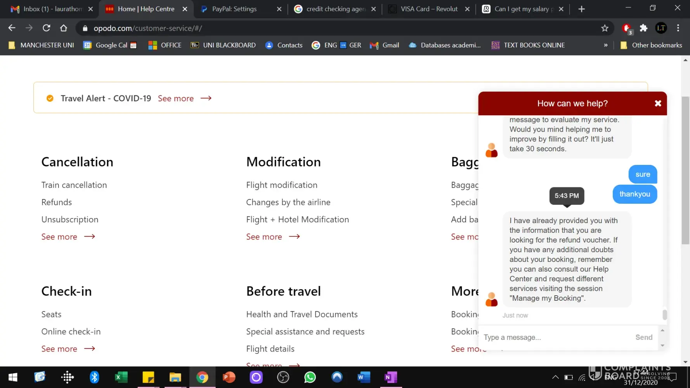The height and width of the screenshot is (388, 690).
Task: Launch Excel from the taskbar
Action: (121, 377)
